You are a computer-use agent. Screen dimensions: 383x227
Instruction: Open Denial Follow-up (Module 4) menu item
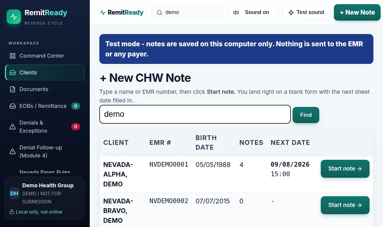coord(45,151)
